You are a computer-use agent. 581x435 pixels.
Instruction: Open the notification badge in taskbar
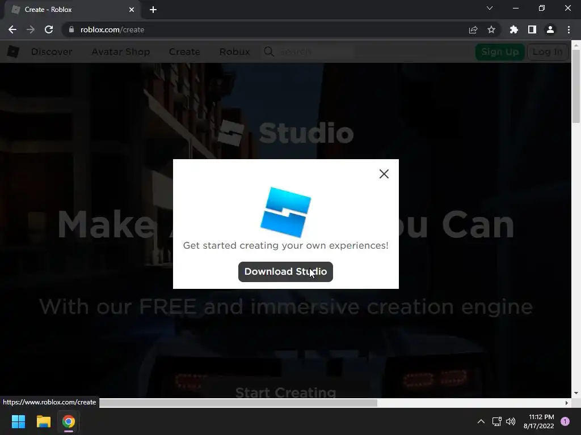565,421
